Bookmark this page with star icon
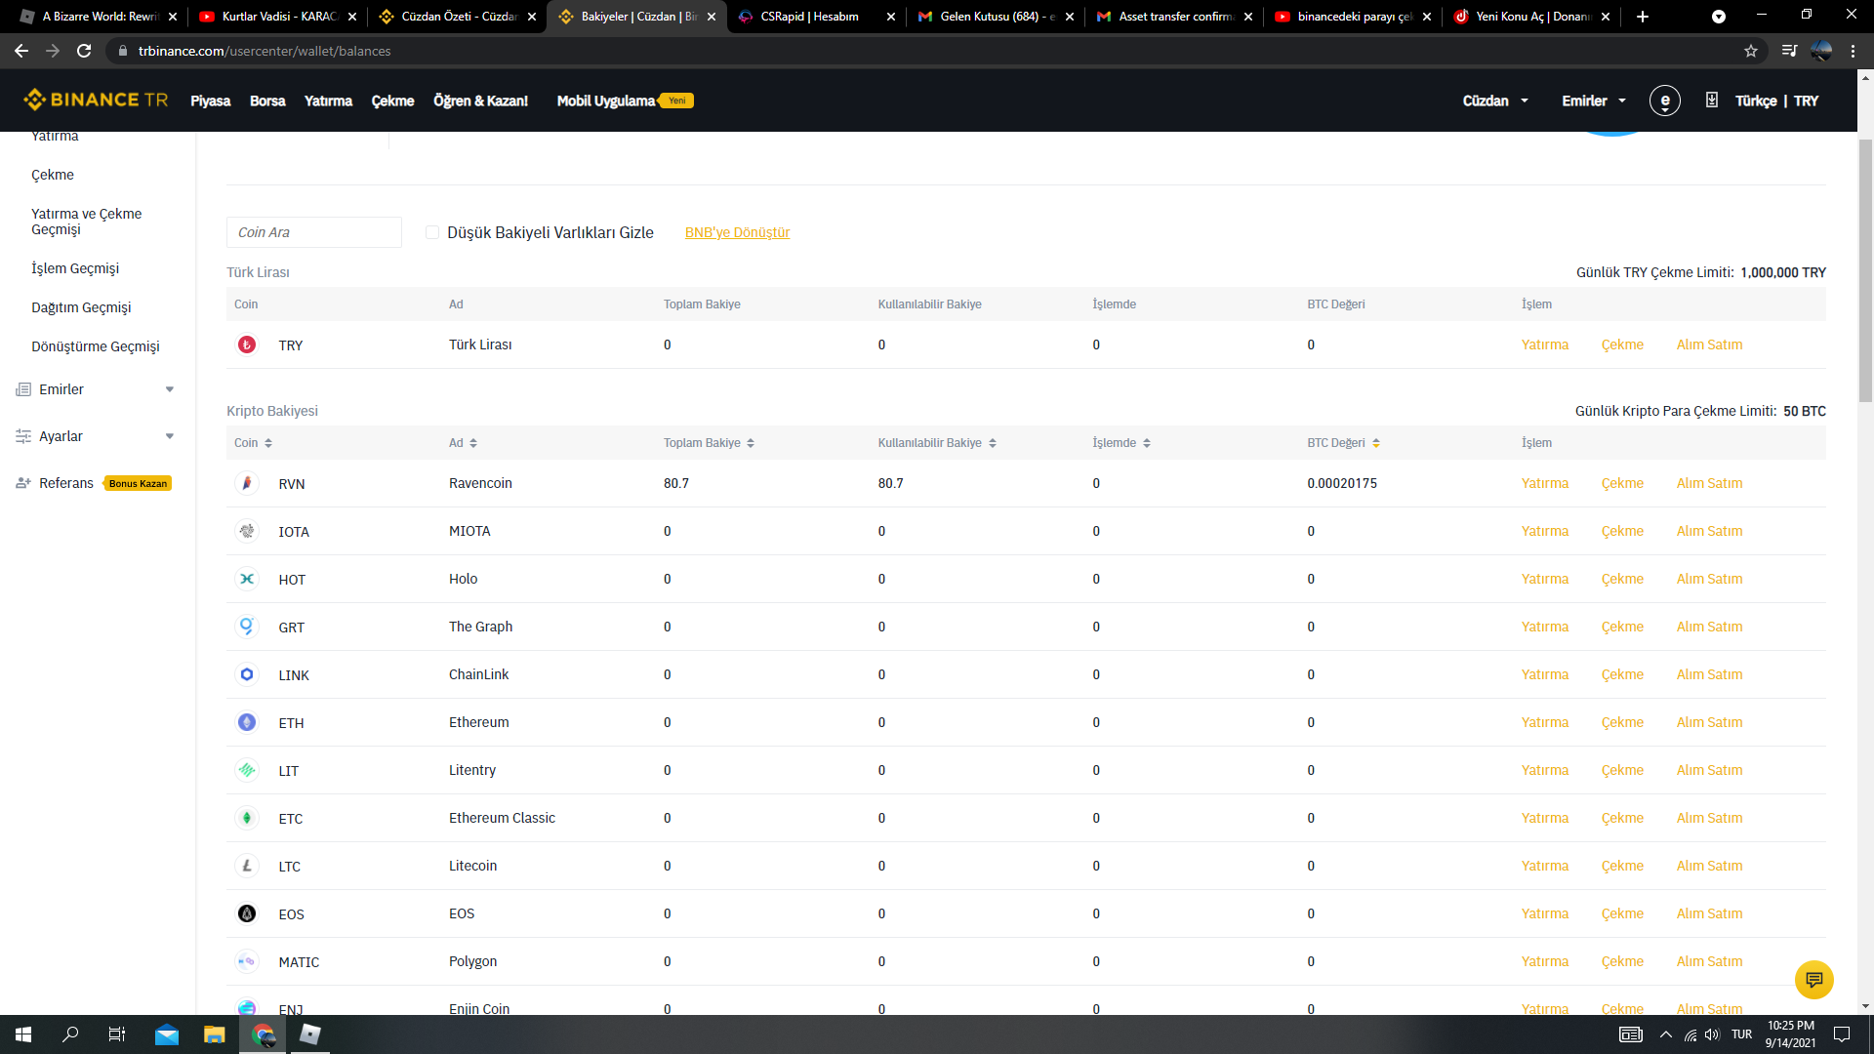The height and width of the screenshot is (1054, 1874). [x=1751, y=51]
